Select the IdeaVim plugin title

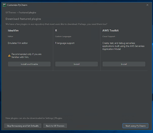coord(13,31)
